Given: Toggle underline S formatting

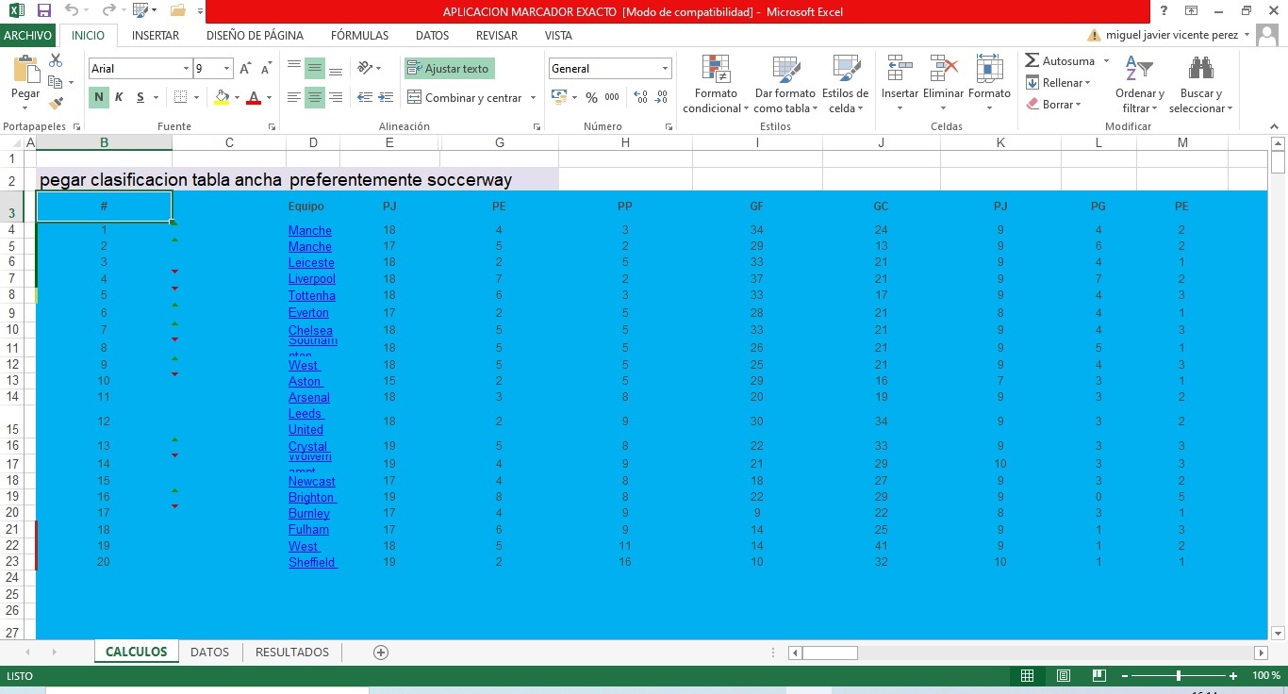Looking at the screenshot, I should (140, 97).
